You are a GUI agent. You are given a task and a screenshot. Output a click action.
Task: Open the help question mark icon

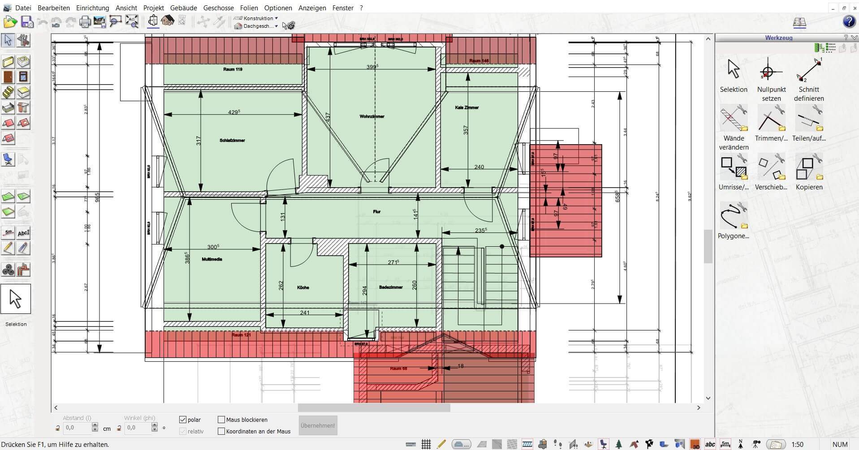pos(849,21)
